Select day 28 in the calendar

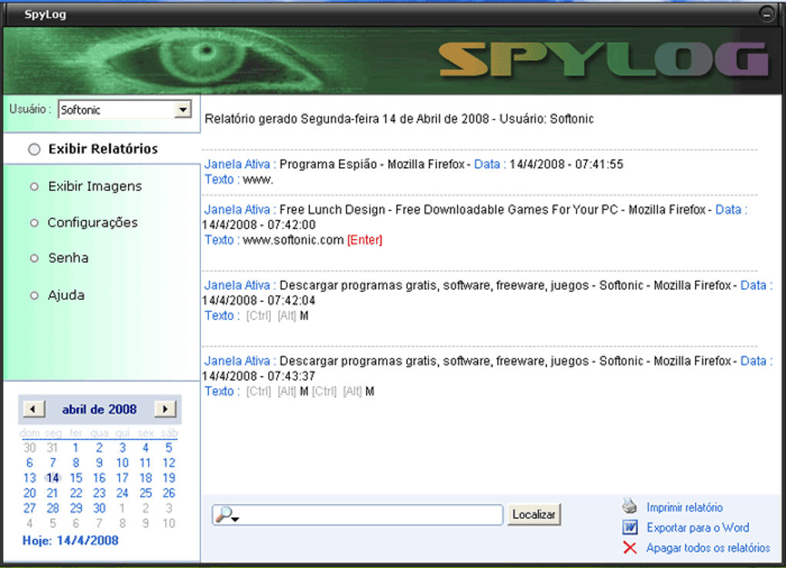point(52,508)
